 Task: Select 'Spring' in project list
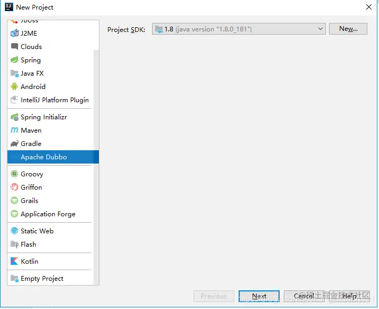click(x=50, y=60)
